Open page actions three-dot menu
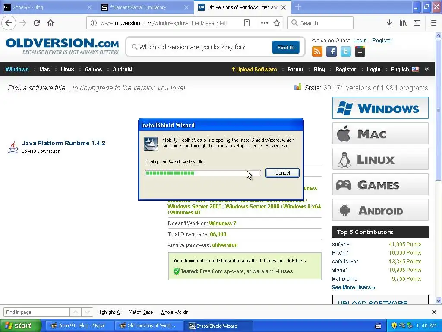The image size is (442, 332). pos(265,23)
